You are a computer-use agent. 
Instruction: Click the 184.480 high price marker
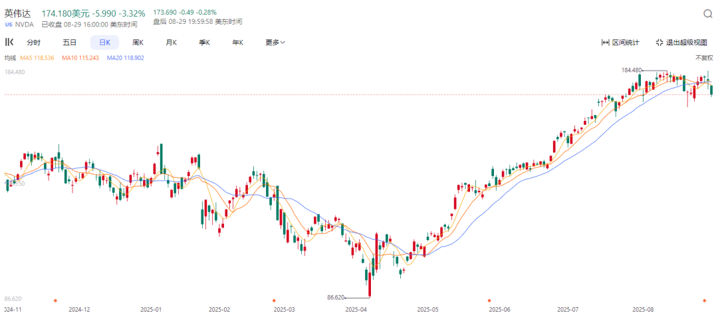pos(632,70)
